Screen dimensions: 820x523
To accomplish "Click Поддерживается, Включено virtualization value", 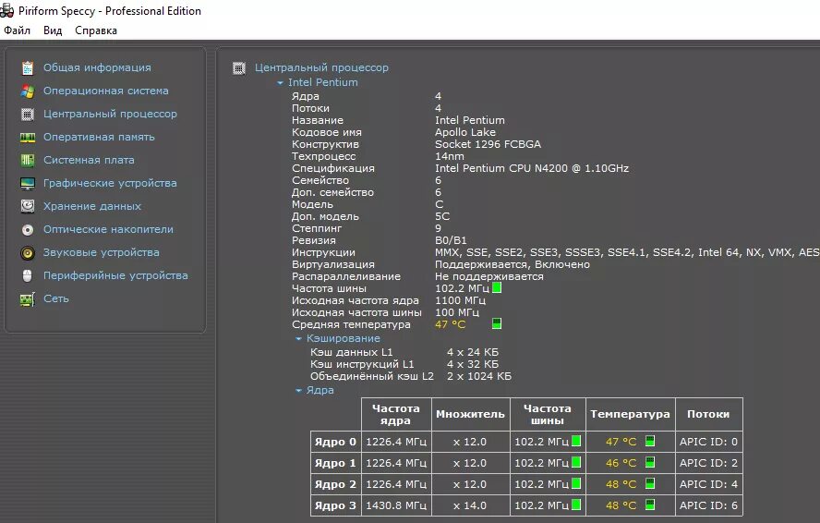I will pos(512,264).
